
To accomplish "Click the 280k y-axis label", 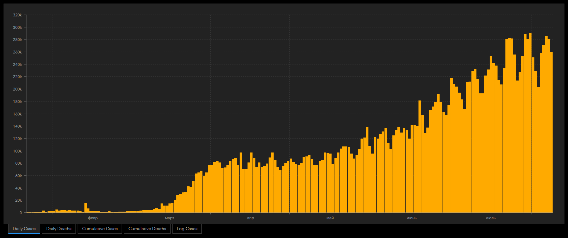I will 17,40.
